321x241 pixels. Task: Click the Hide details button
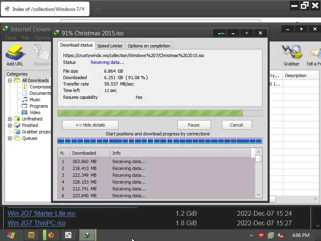(90, 125)
